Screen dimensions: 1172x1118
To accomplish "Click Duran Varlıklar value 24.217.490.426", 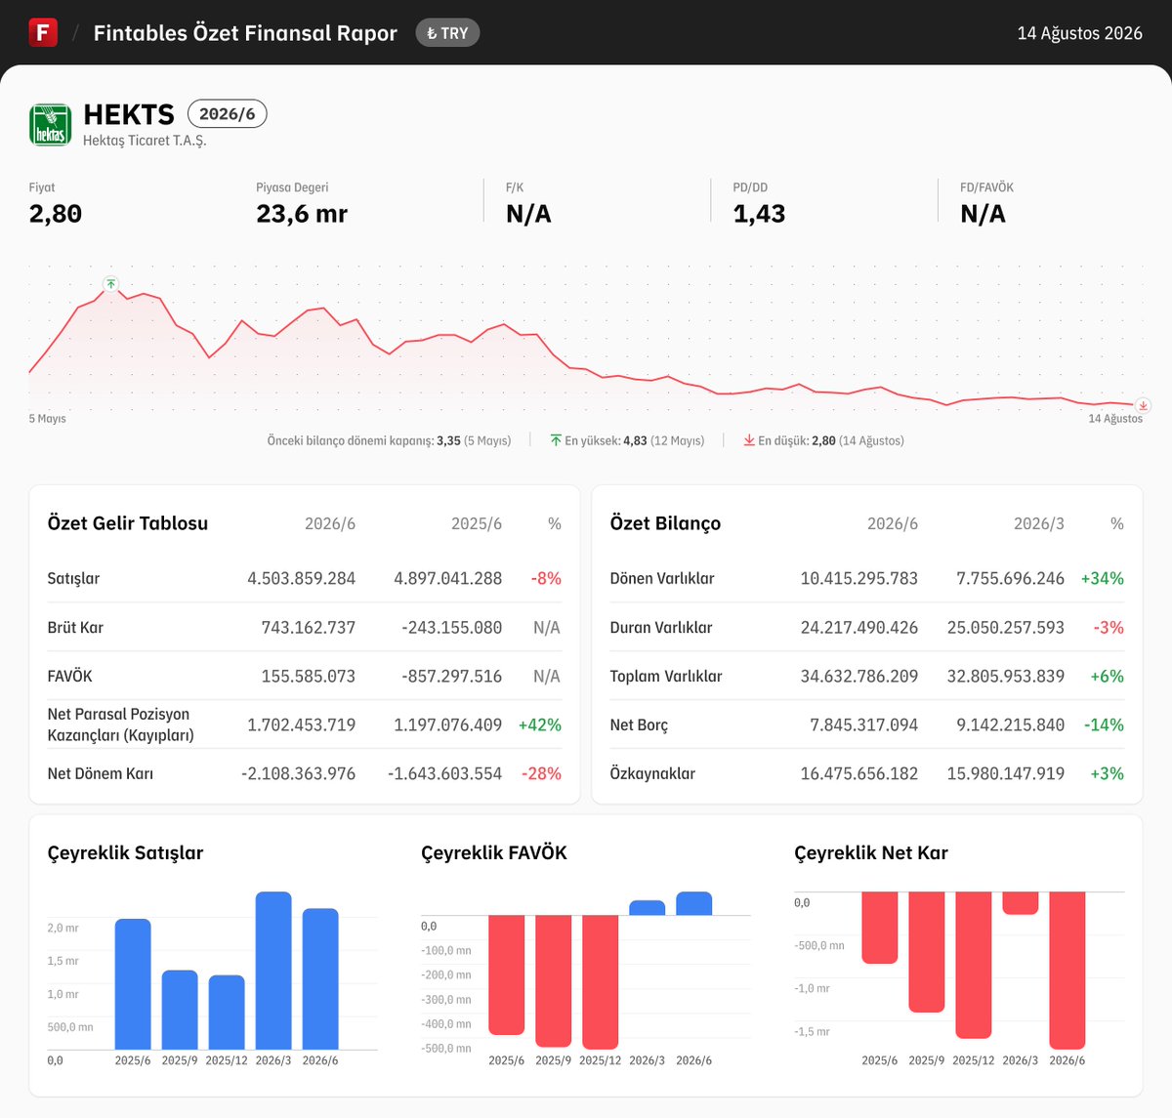I will tap(859, 627).
